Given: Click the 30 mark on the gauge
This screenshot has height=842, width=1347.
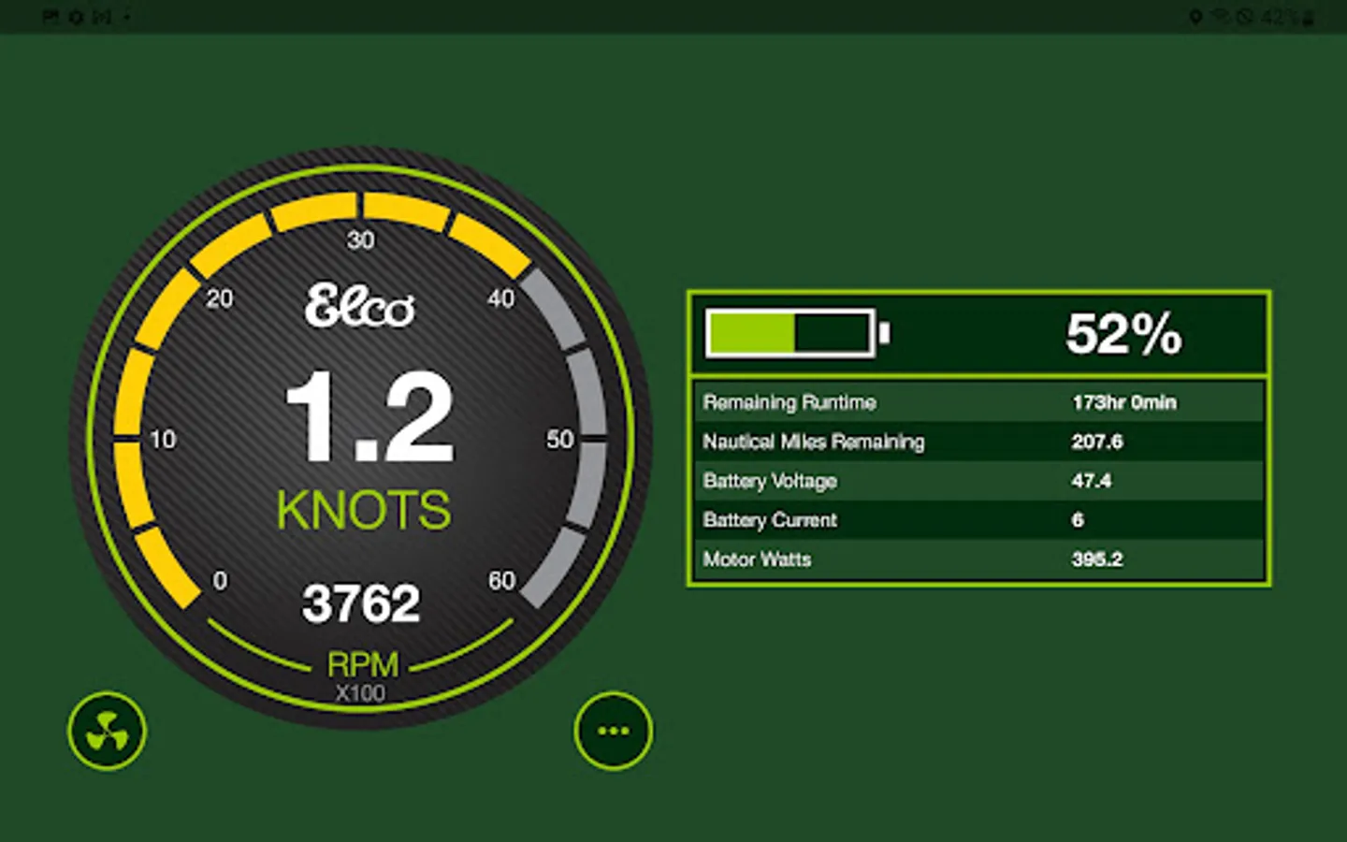Looking at the screenshot, I should click(x=361, y=240).
